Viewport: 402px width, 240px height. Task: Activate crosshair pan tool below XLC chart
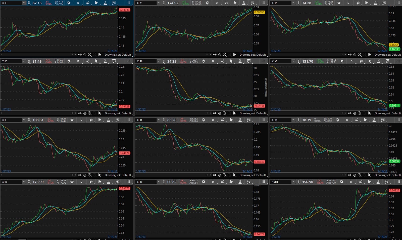pyautogui.click(x=85, y=55)
